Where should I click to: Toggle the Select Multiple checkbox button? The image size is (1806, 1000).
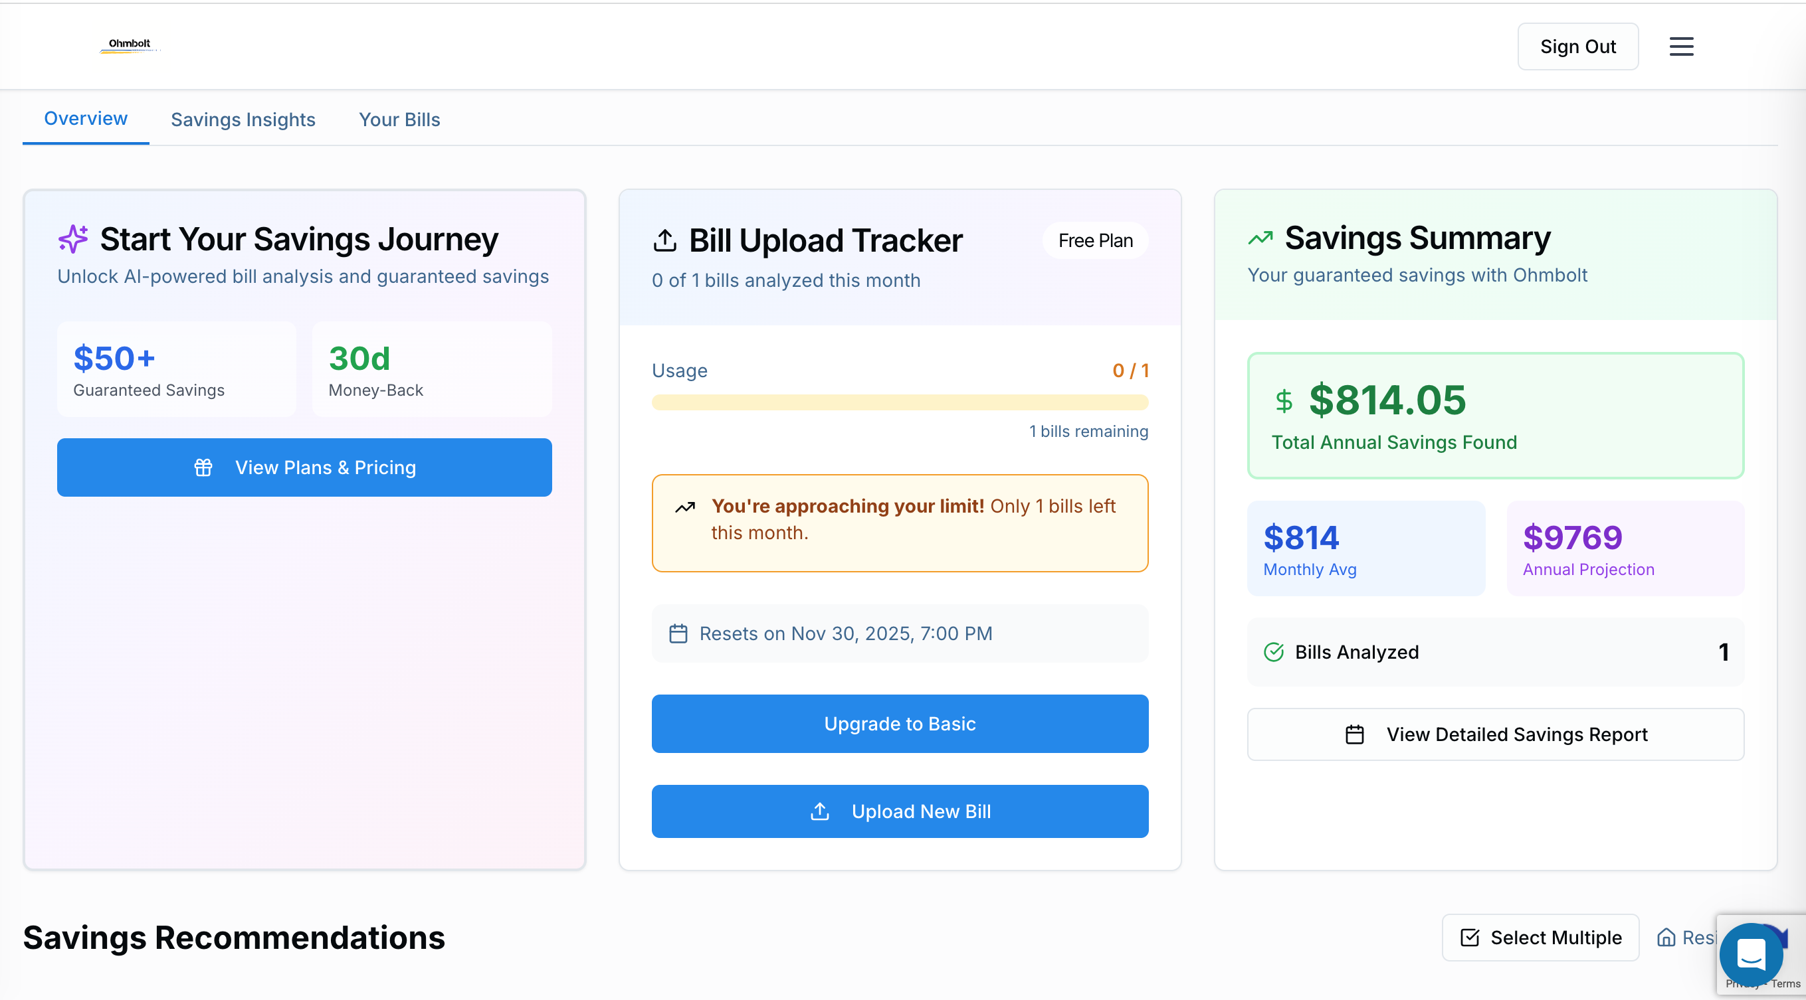[x=1540, y=937]
